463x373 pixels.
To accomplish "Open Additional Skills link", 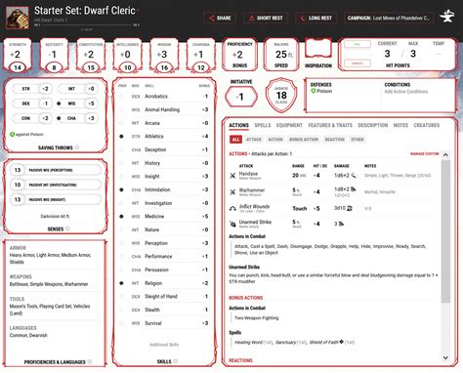I will point(164,345).
